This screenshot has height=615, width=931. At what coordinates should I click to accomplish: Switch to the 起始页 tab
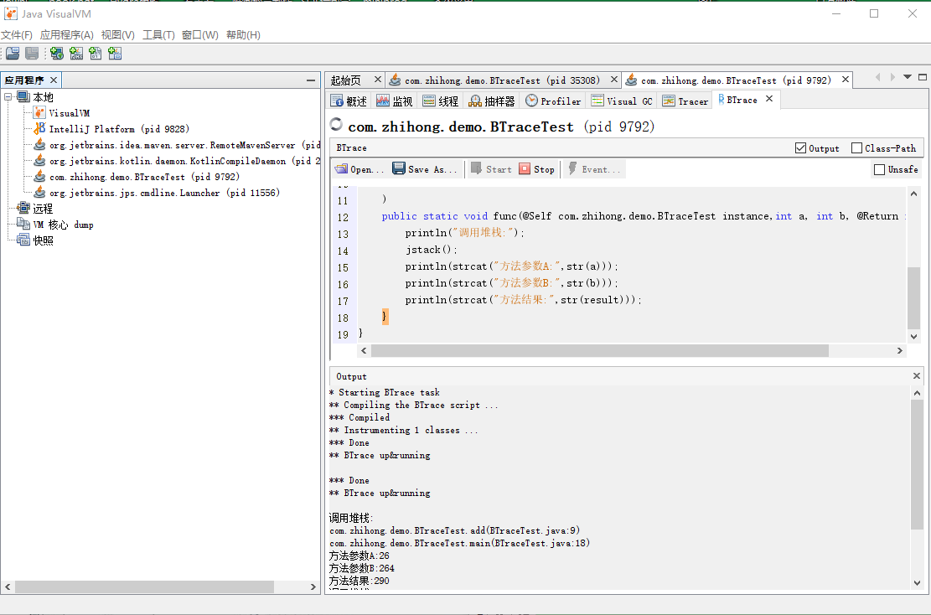[x=345, y=80]
